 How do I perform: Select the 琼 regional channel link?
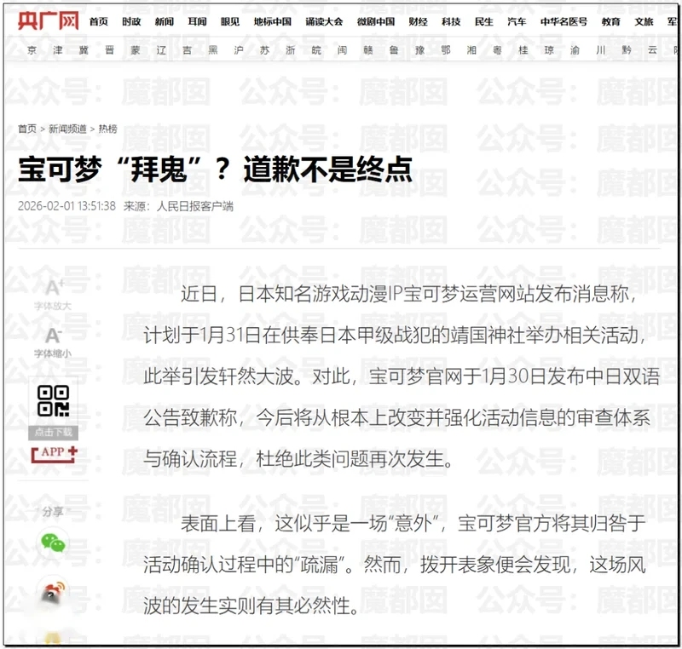click(549, 50)
